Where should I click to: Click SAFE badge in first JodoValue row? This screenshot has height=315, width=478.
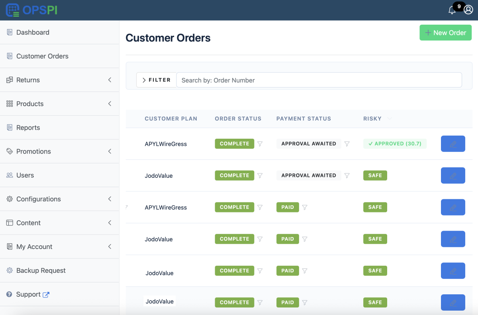pyautogui.click(x=375, y=175)
